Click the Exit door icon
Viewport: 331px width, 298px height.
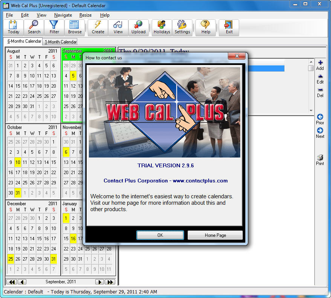click(229, 28)
